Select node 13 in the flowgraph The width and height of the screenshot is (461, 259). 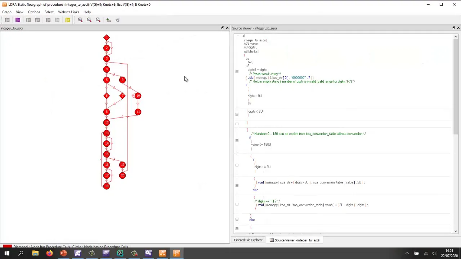click(x=106, y=133)
